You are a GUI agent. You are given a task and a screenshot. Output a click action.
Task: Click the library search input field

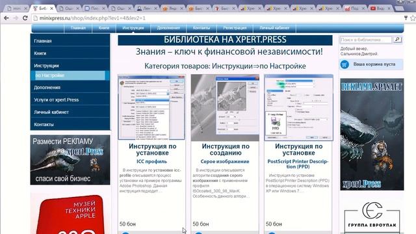click(x=366, y=40)
